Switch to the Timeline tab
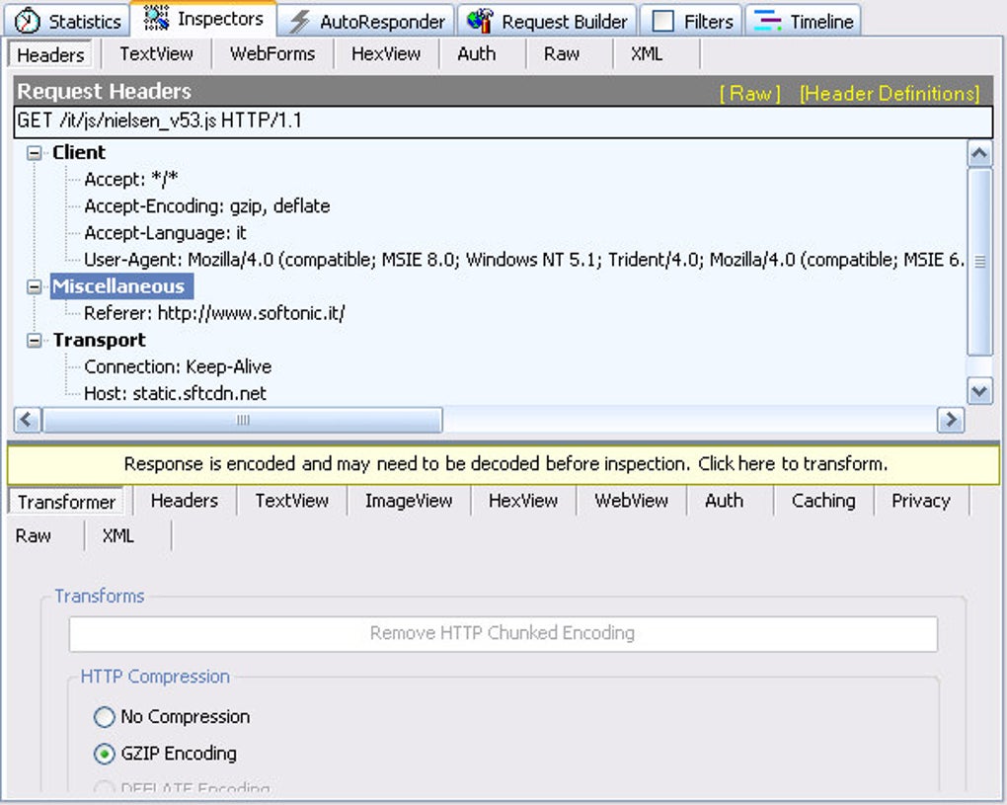1007x805 pixels. (803, 21)
